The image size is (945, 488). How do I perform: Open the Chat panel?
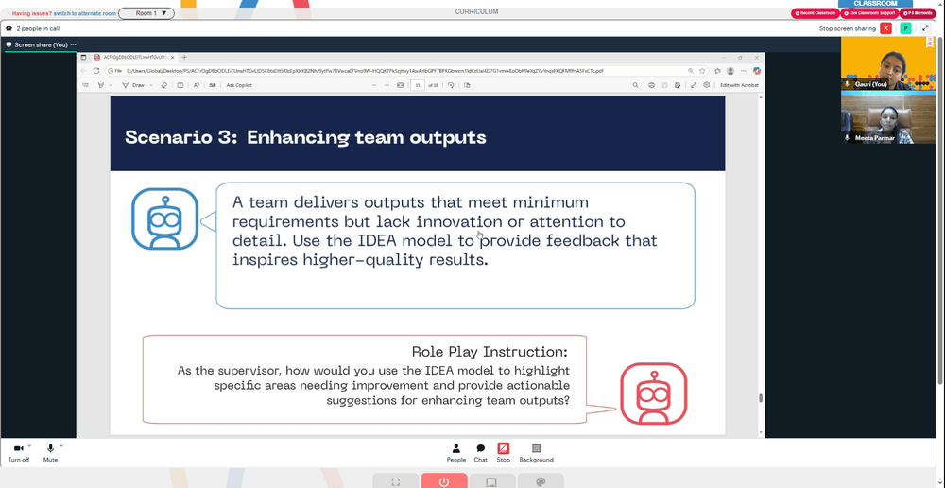click(x=480, y=452)
